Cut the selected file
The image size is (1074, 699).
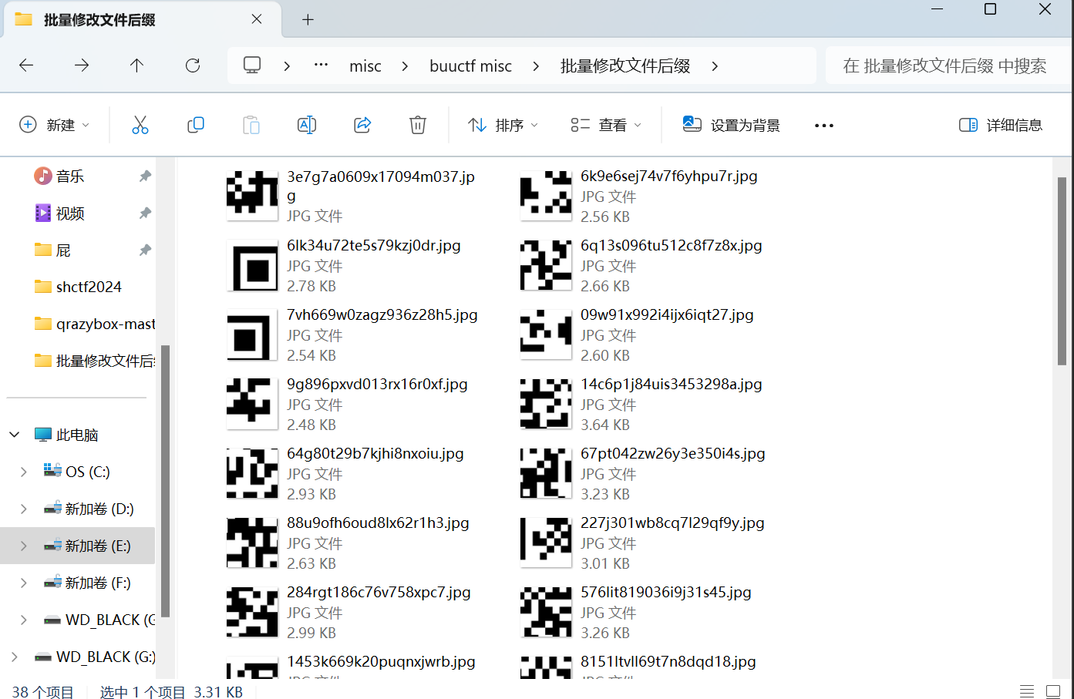[x=140, y=125]
